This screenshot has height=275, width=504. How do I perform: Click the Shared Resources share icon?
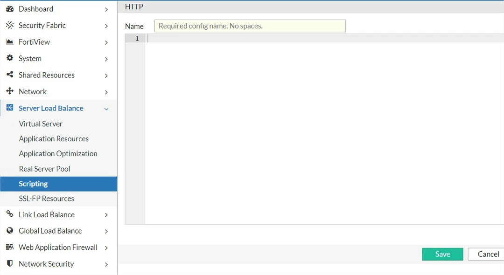tap(10, 75)
